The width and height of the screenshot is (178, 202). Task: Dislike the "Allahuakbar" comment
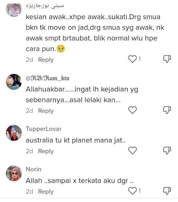coord(167,110)
